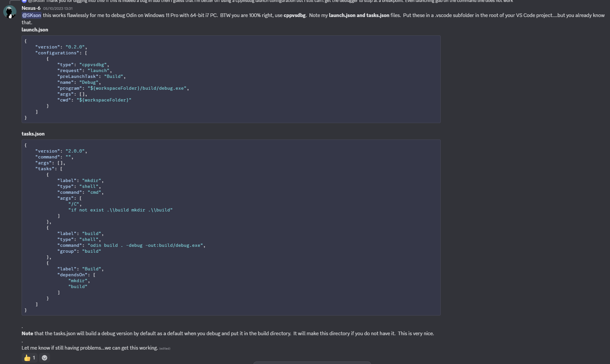Image resolution: width=610 pixels, height=364 pixels.
Task: Open Nexus-6's profile avatar
Action: click(10, 12)
